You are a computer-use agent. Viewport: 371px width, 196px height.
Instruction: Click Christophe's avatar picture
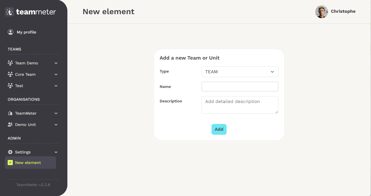click(322, 12)
